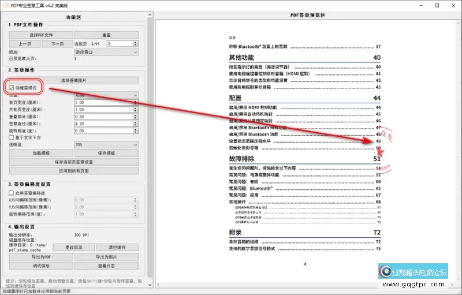Click 选择PDF文件 button
This screenshot has height=295, width=462.
pos(41,35)
